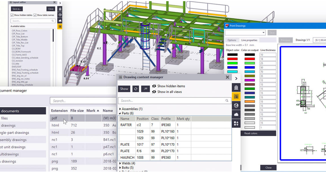The height and width of the screenshot is (175, 326).
Task: Click red Object color swatch
Action: coord(232,59)
